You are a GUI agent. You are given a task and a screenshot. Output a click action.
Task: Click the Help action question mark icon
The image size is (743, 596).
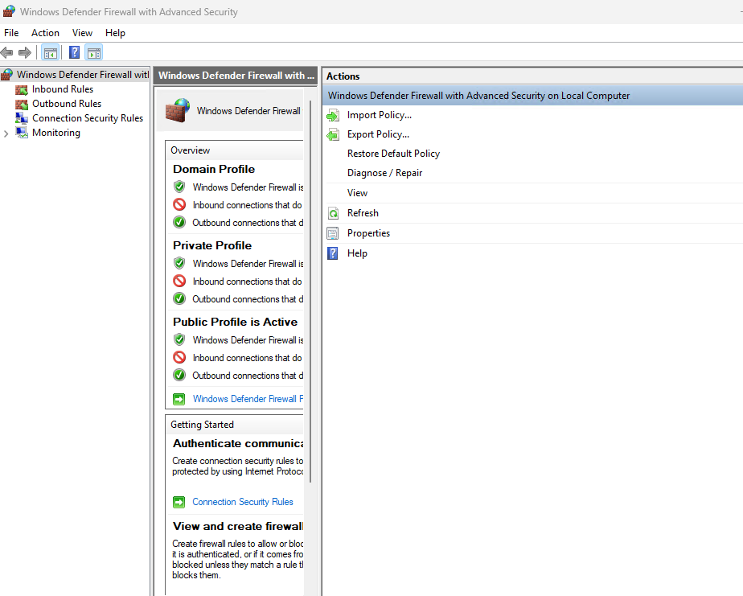pyautogui.click(x=333, y=253)
